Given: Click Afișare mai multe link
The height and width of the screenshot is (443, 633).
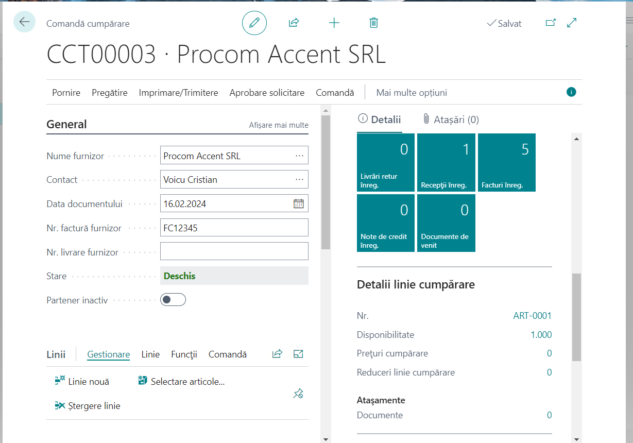Looking at the screenshot, I should tap(279, 125).
